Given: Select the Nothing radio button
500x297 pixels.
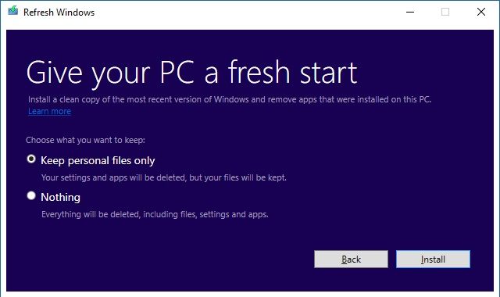Looking at the screenshot, I should point(31,195).
